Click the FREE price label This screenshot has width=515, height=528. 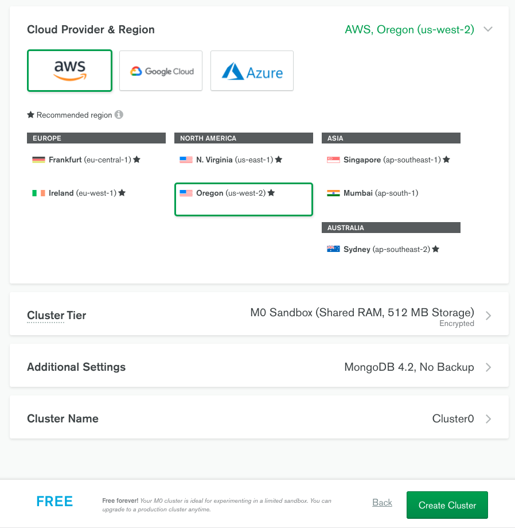54,502
